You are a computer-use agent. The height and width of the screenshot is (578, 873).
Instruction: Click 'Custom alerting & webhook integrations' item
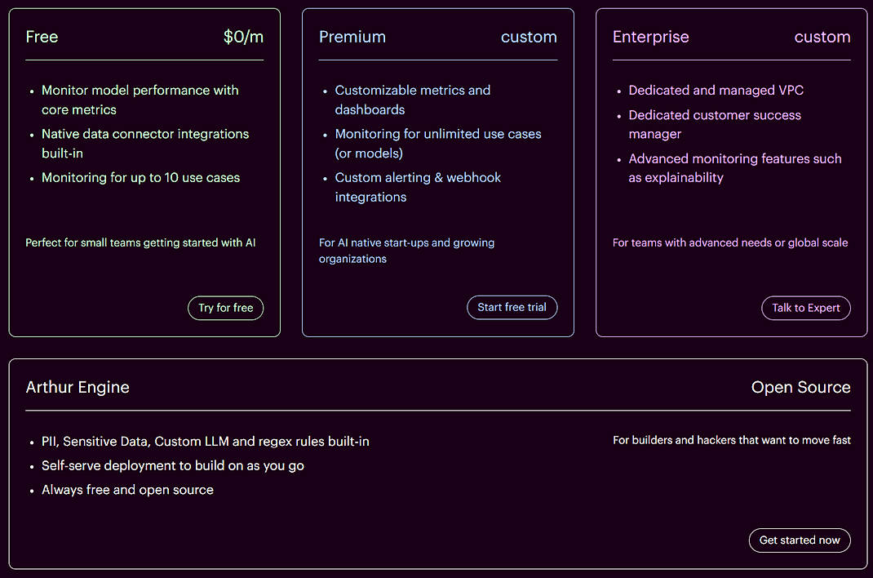418,187
